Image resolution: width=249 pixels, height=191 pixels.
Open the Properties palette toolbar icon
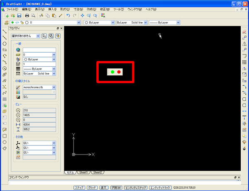103,15
